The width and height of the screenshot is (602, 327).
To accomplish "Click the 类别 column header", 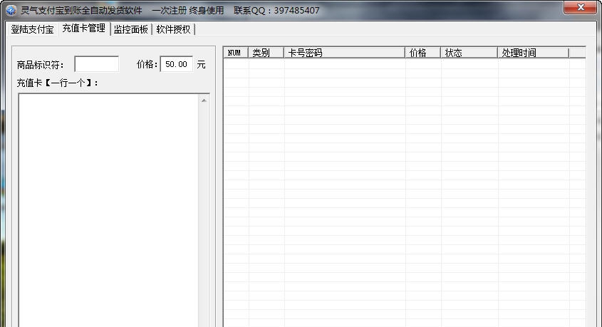I will tap(266, 53).
